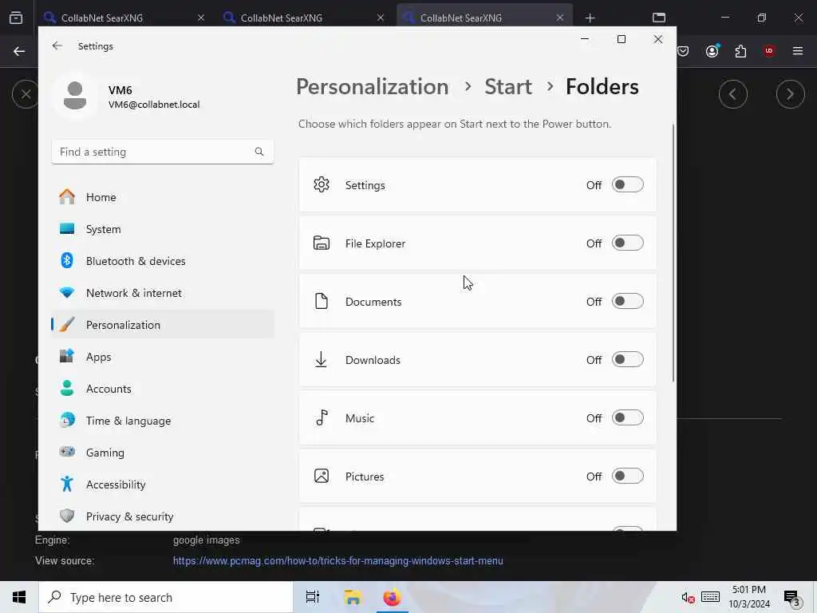The height and width of the screenshot is (613, 817).
Task: Select Personalization in the sidebar
Action: pos(163,325)
